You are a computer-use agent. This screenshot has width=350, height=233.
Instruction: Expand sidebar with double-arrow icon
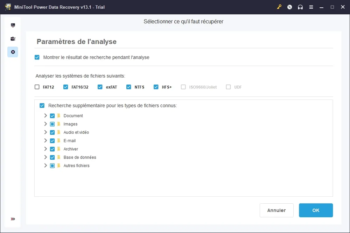(13, 219)
